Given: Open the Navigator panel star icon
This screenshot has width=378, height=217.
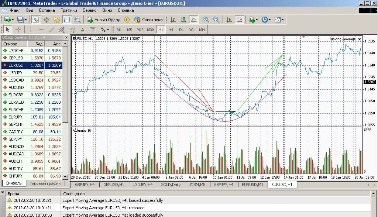Looking at the screenshot, I should tap(56, 20).
